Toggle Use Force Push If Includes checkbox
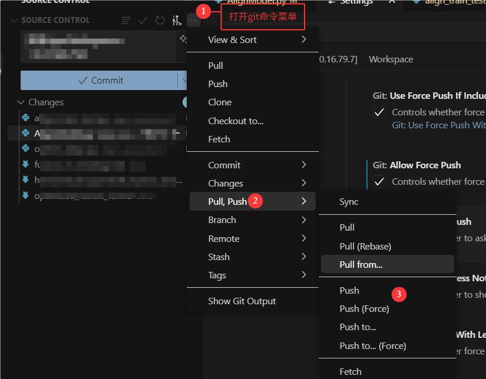 click(x=379, y=112)
